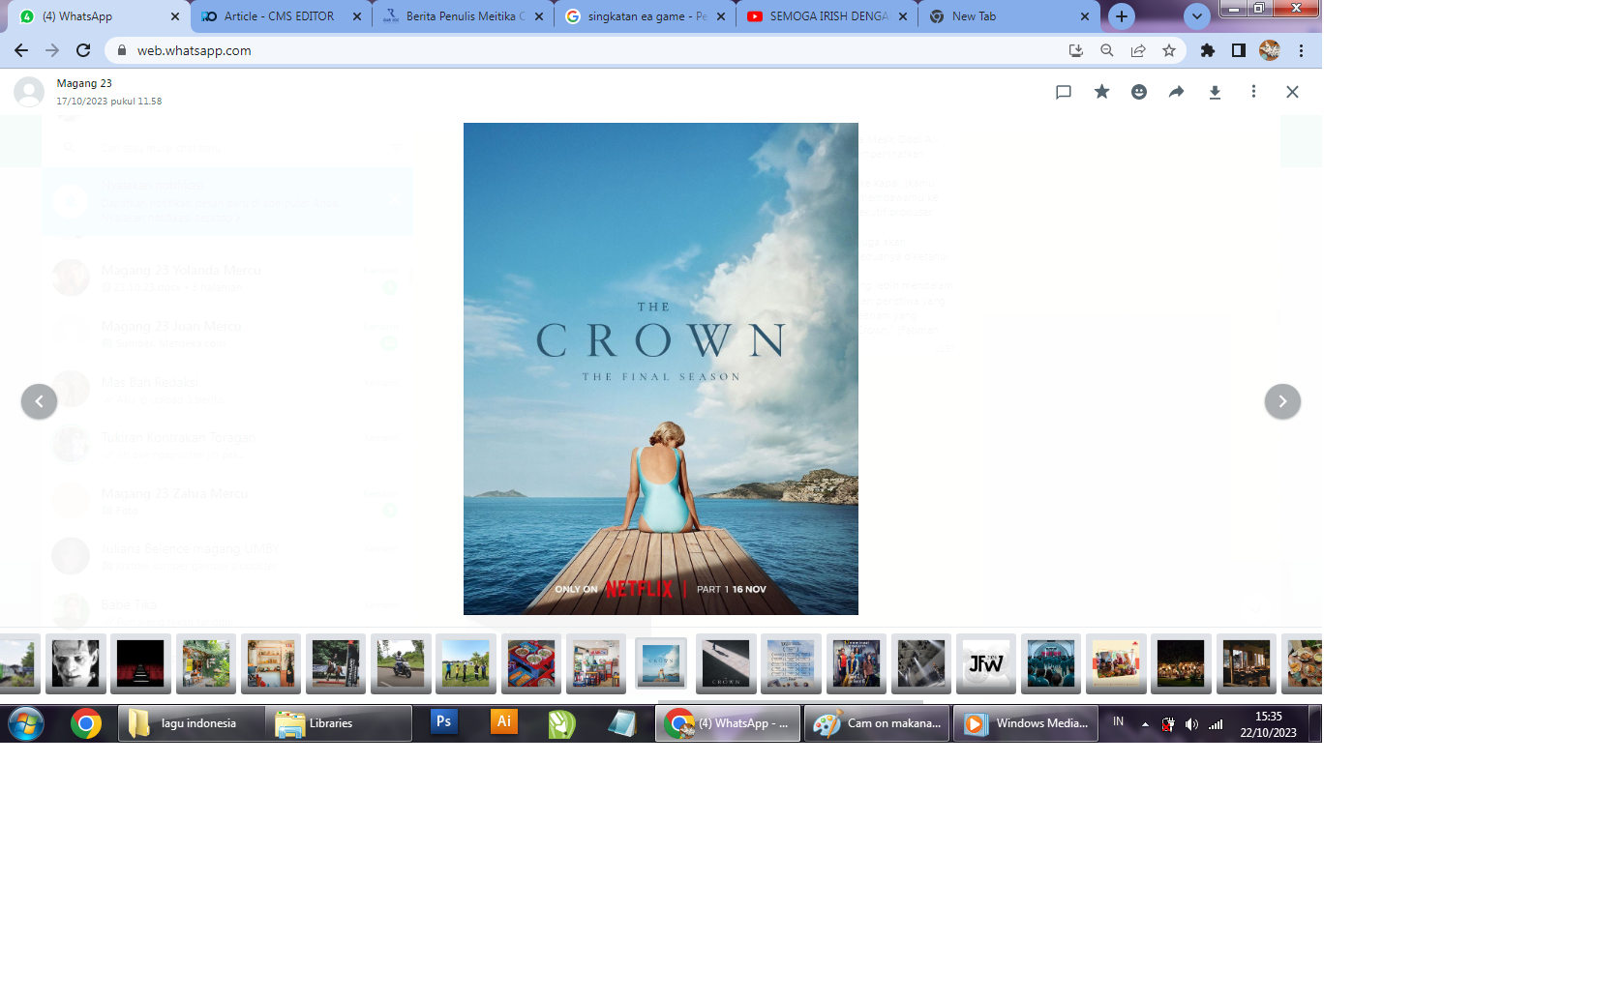This screenshot has height=998, width=1624.
Task: Click browser forward button
Action: (52, 50)
